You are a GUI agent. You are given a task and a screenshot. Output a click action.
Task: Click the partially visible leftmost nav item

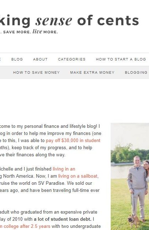[0, 59]
